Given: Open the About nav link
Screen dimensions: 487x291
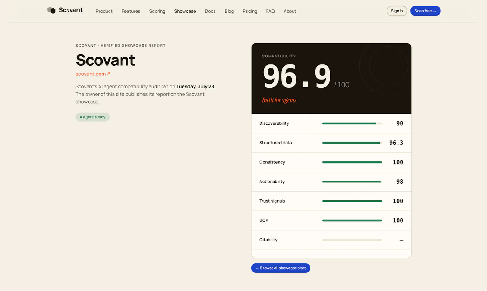Looking at the screenshot, I should [x=290, y=11].
